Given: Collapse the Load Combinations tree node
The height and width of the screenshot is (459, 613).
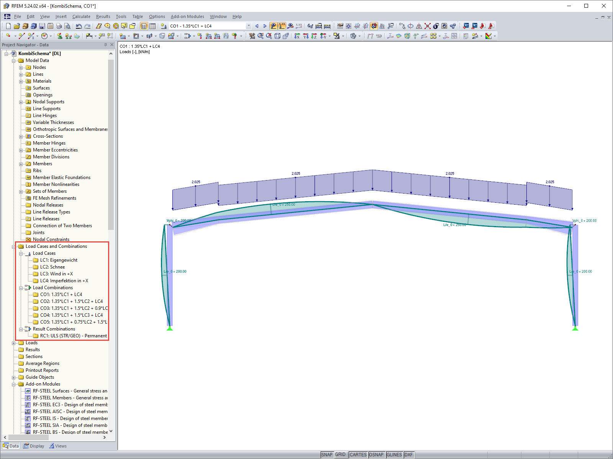Looking at the screenshot, I should (x=21, y=288).
